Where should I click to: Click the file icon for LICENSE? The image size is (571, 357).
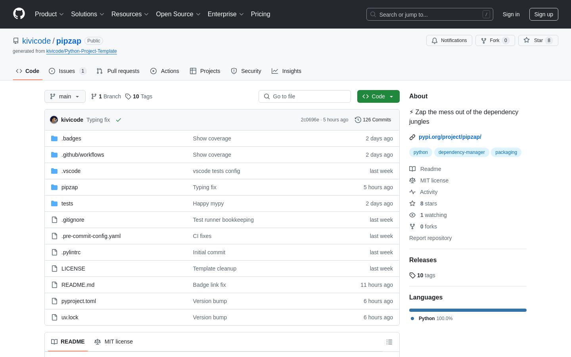pos(54,269)
